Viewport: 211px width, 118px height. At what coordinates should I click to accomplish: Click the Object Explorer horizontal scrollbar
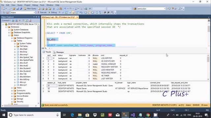(19, 106)
